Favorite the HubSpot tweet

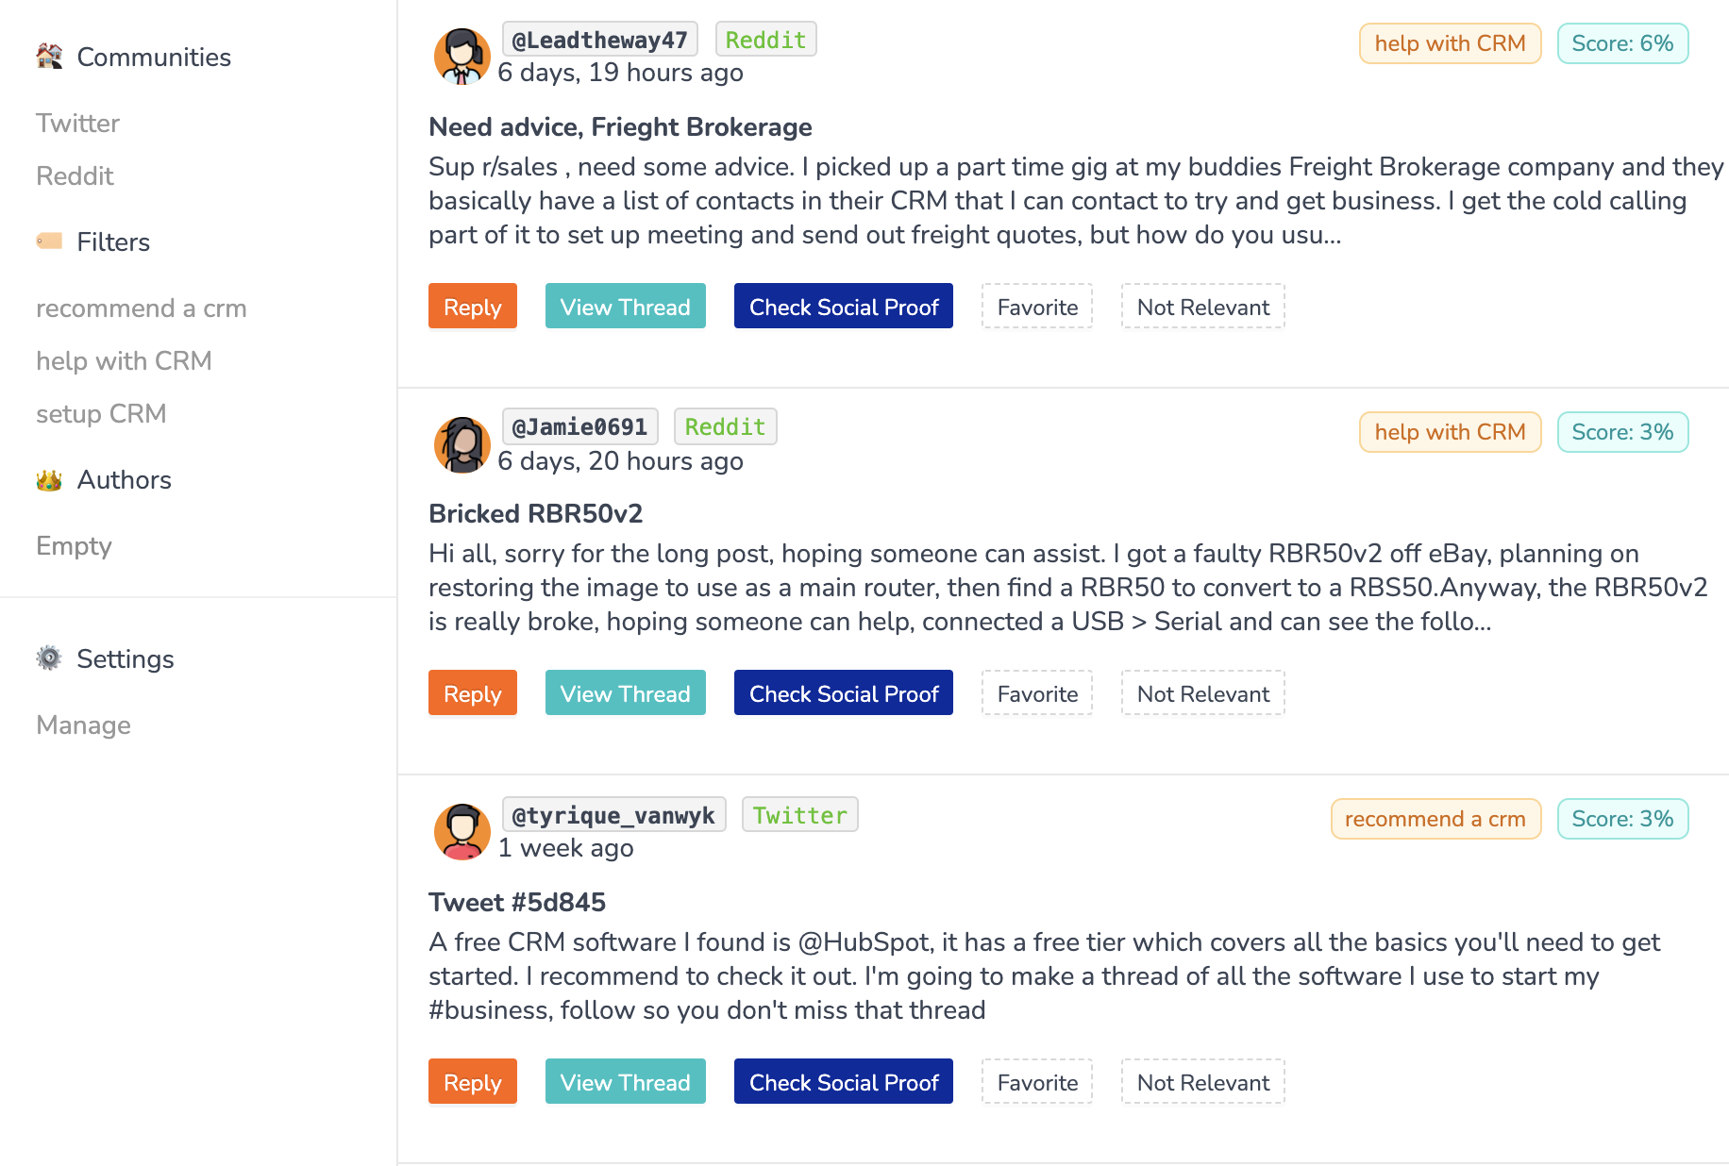click(1037, 1082)
